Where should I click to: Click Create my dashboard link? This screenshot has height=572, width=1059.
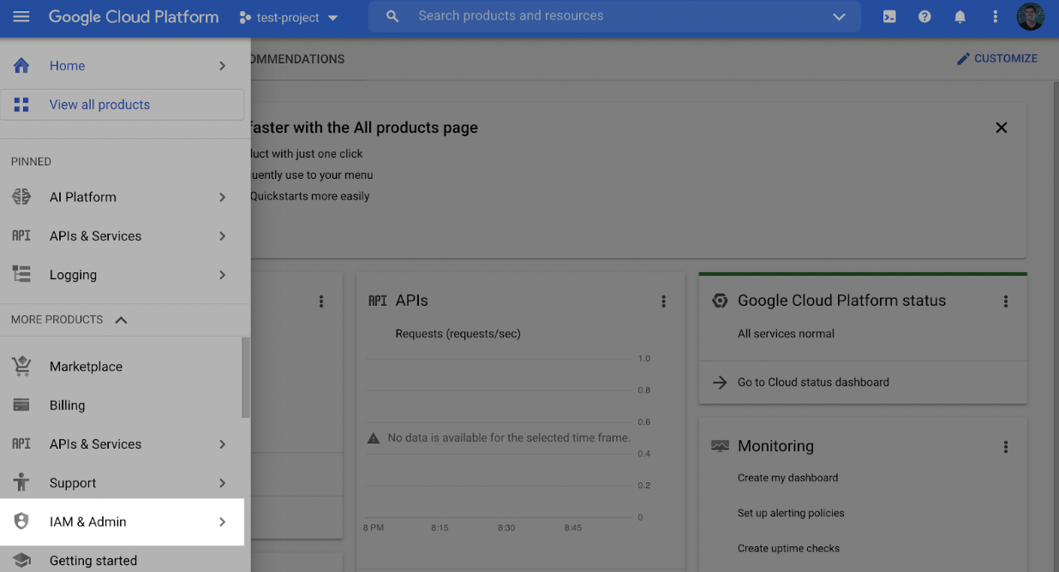787,478
